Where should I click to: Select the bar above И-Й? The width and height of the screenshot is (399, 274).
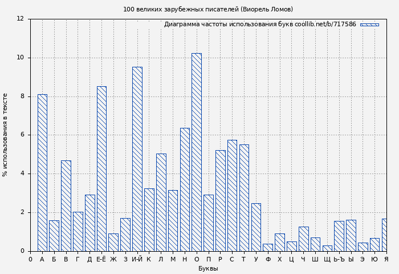(x=137, y=159)
